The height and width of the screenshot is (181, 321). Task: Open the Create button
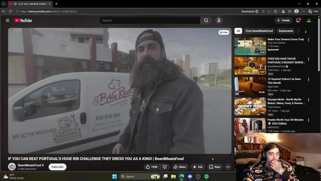(x=283, y=20)
